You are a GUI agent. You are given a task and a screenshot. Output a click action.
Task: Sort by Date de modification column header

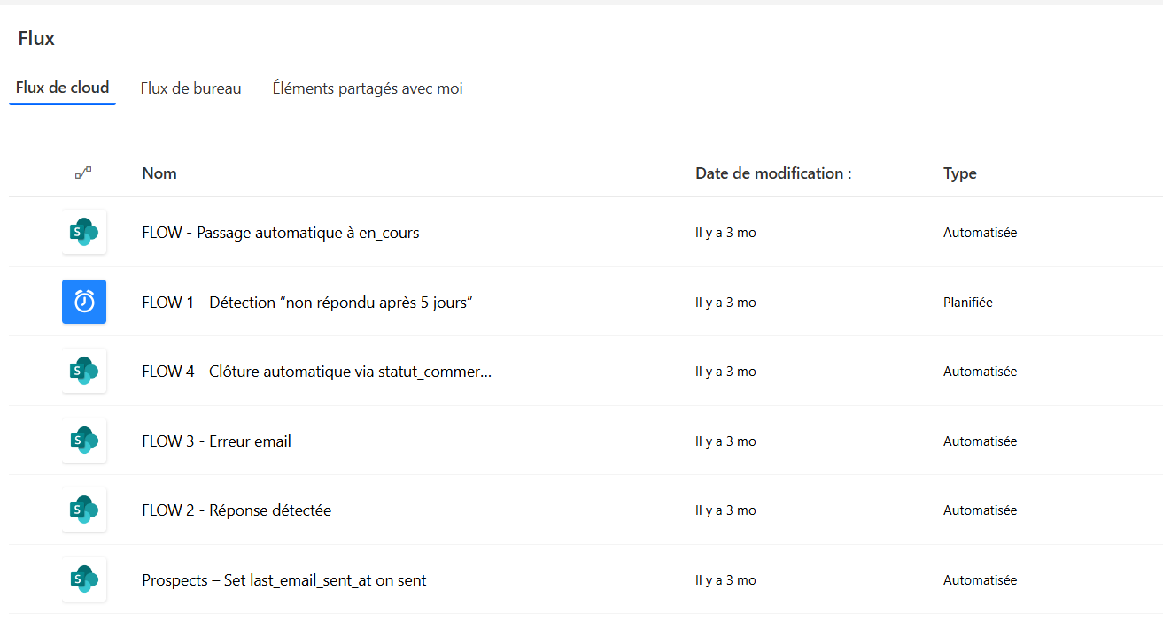pos(773,173)
